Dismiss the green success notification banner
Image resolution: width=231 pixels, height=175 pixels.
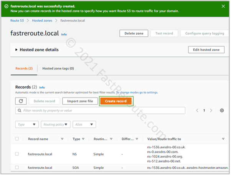(x=223, y=6)
